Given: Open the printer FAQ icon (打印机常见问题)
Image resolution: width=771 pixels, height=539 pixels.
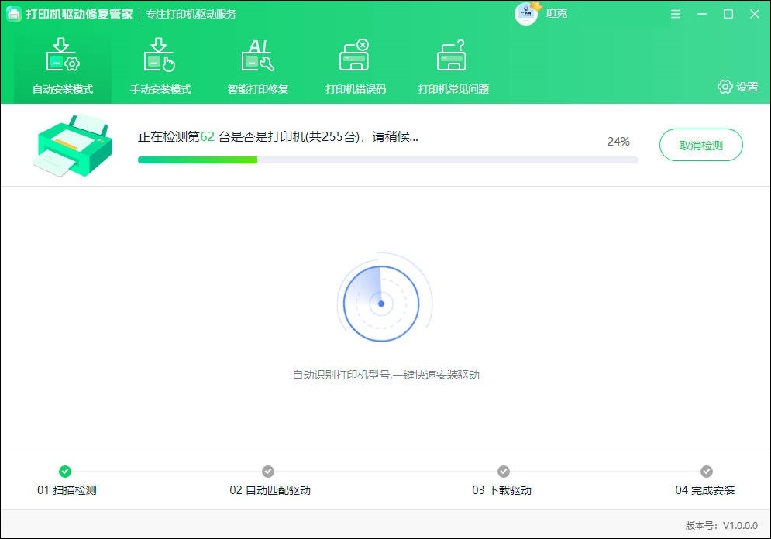Looking at the screenshot, I should pos(453,55).
